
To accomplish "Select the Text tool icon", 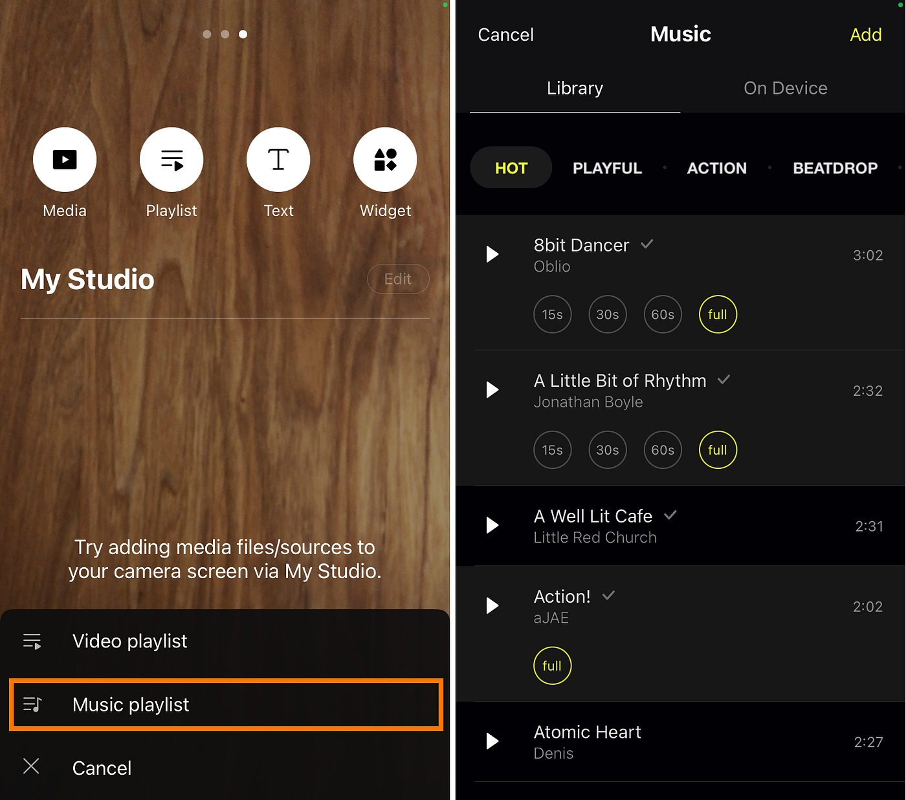I will point(278,159).
